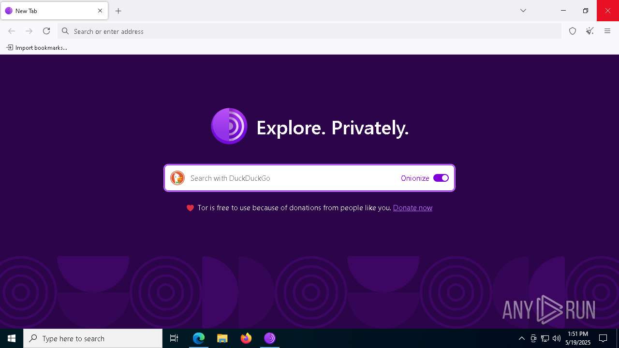The height and width of the screenshot is (348, 619).
Task: Open the Donate now link
Action: pos(413,208)
